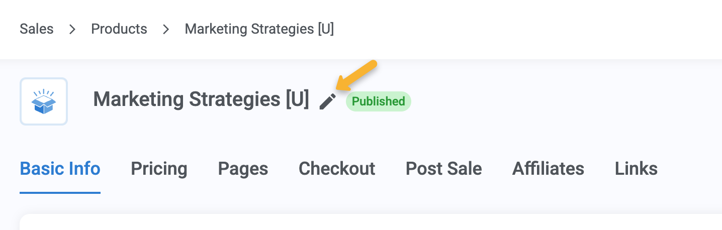Switch to the Affiliates tab
Screen dimensions: 722x230
click(x=548, y=169)
